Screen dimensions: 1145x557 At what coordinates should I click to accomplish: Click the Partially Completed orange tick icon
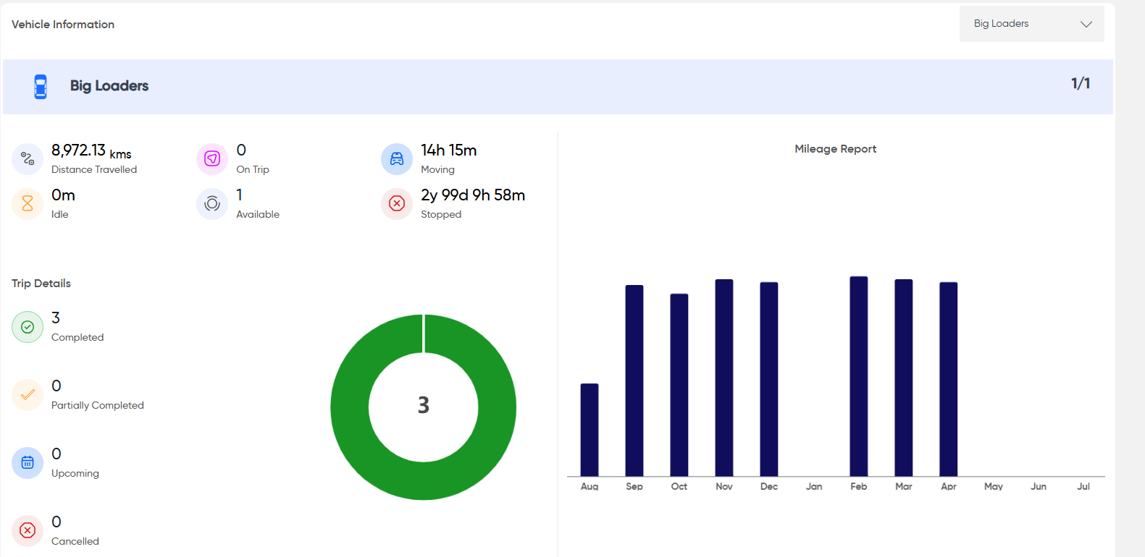click(28, 395)
